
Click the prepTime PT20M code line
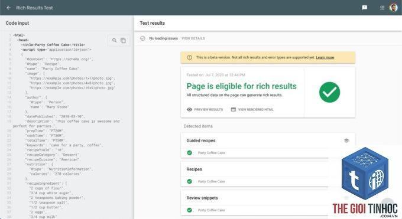[45, 130]
